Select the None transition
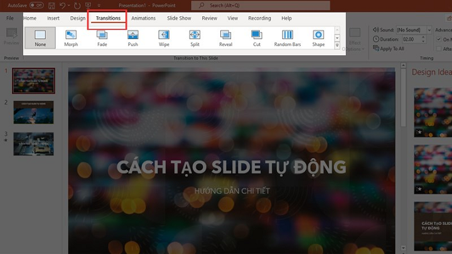 pos(40,38)
